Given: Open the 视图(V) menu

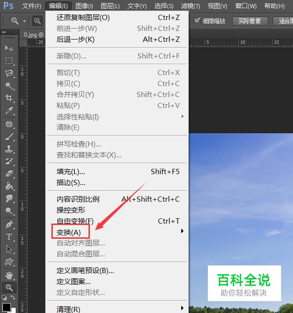Looking at the screenshot, I should 217,6.
